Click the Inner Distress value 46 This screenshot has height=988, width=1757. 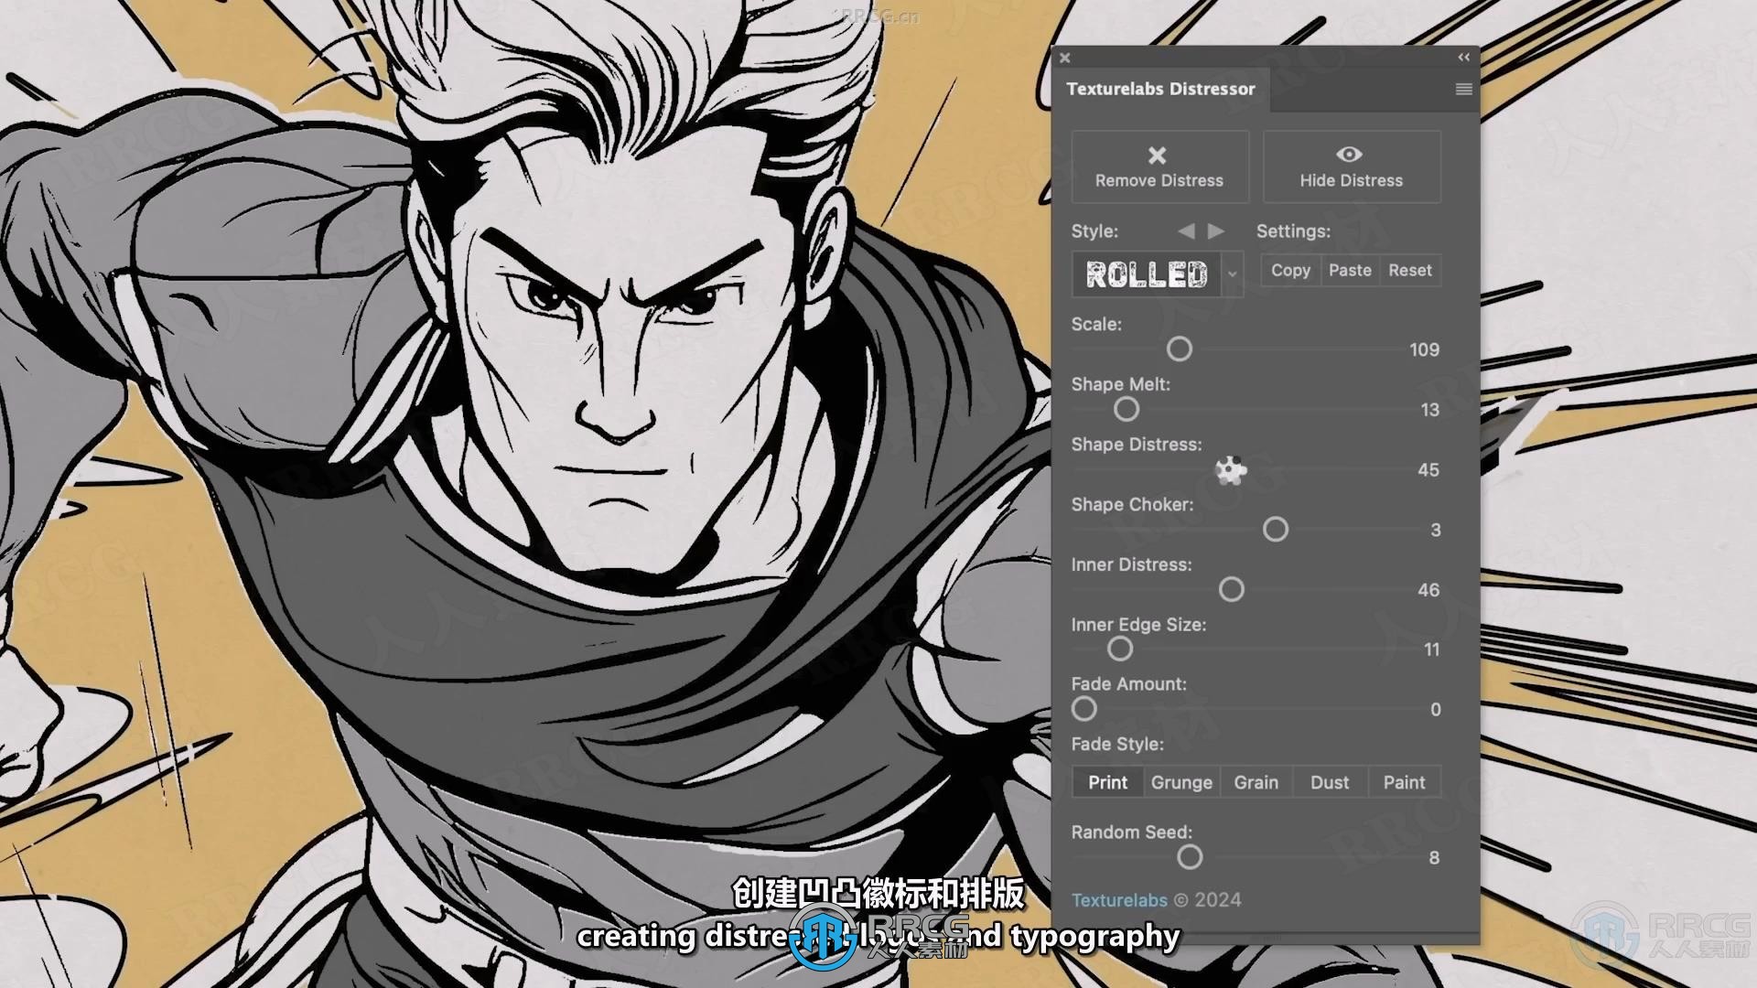1428,590
